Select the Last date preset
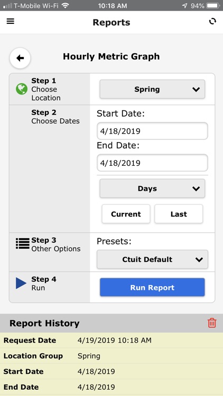The height and width of the screenshot is (396, 223). (x=179, y=214)
